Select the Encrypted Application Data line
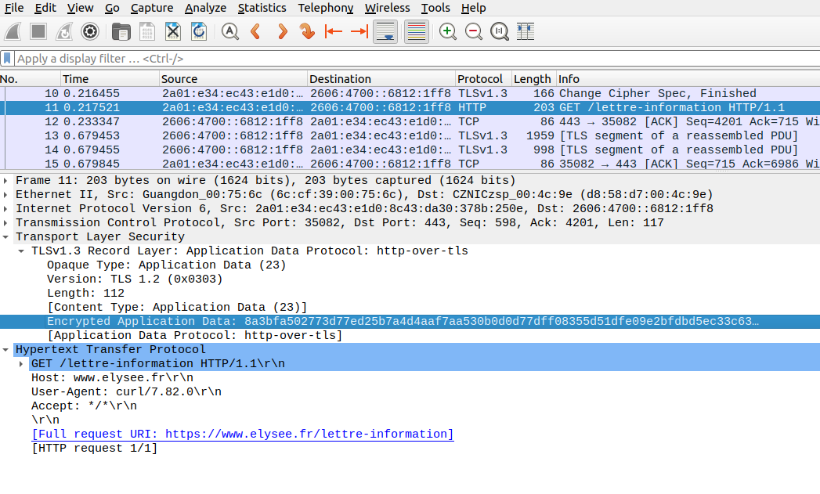Image resolution: width=820 pixels, height=494 pixels. [410, 322]
